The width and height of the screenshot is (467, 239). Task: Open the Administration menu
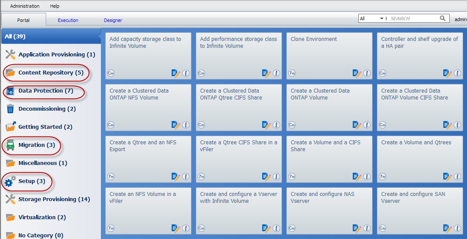click(25, 6)
